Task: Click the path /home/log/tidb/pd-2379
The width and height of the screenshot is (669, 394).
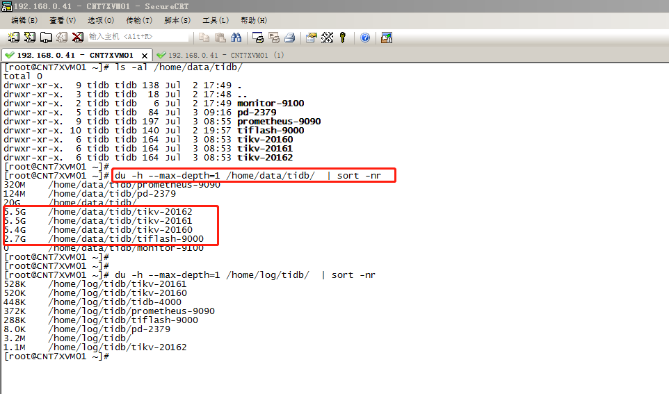Action: (109, 329)
